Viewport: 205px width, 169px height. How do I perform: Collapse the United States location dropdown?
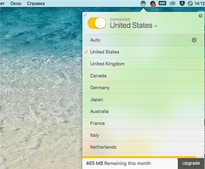(156, 26)
